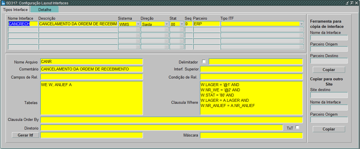Click the field next to Gerar Itf button

click(x=92, y=135)
